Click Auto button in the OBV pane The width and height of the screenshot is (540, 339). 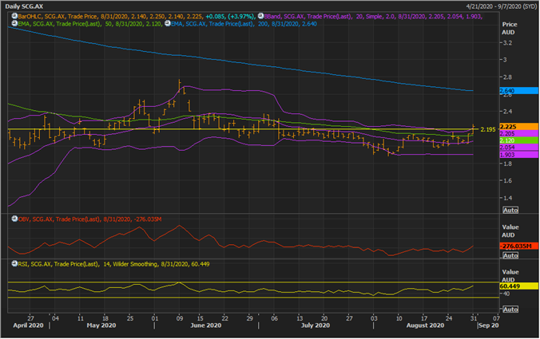tap(510, 255)
